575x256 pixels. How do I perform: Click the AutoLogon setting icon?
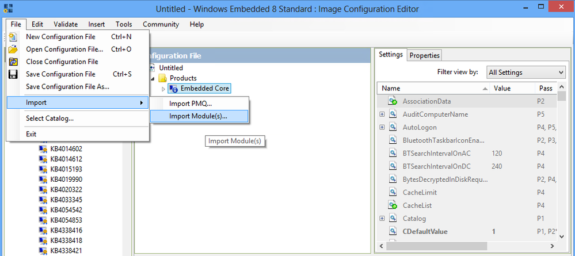393,127
